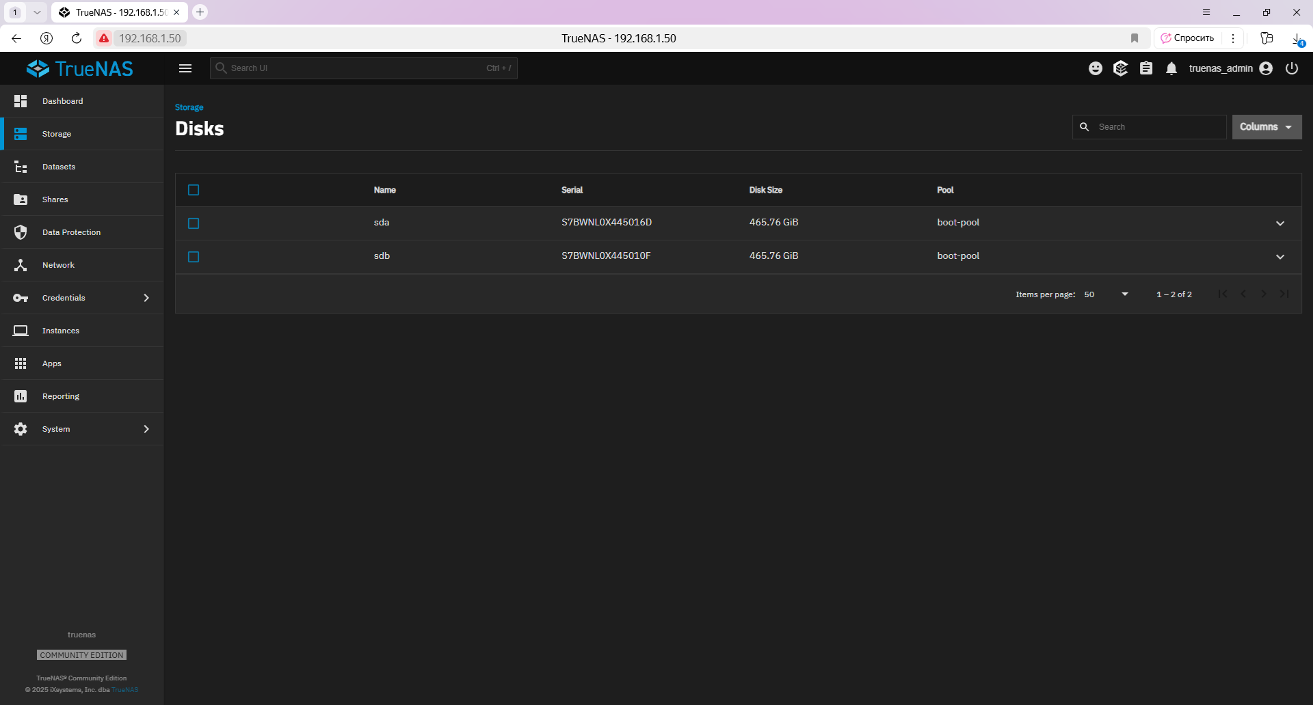The height and width of the screenshot is (705, 1313).
Task: Sort by the Disk Size column header
Action: 766,190
